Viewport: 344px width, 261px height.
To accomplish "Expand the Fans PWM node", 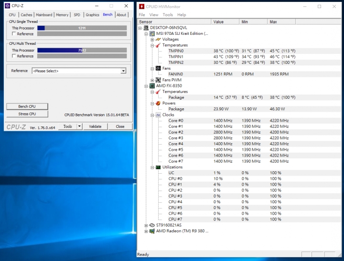I will click(152, 80).
